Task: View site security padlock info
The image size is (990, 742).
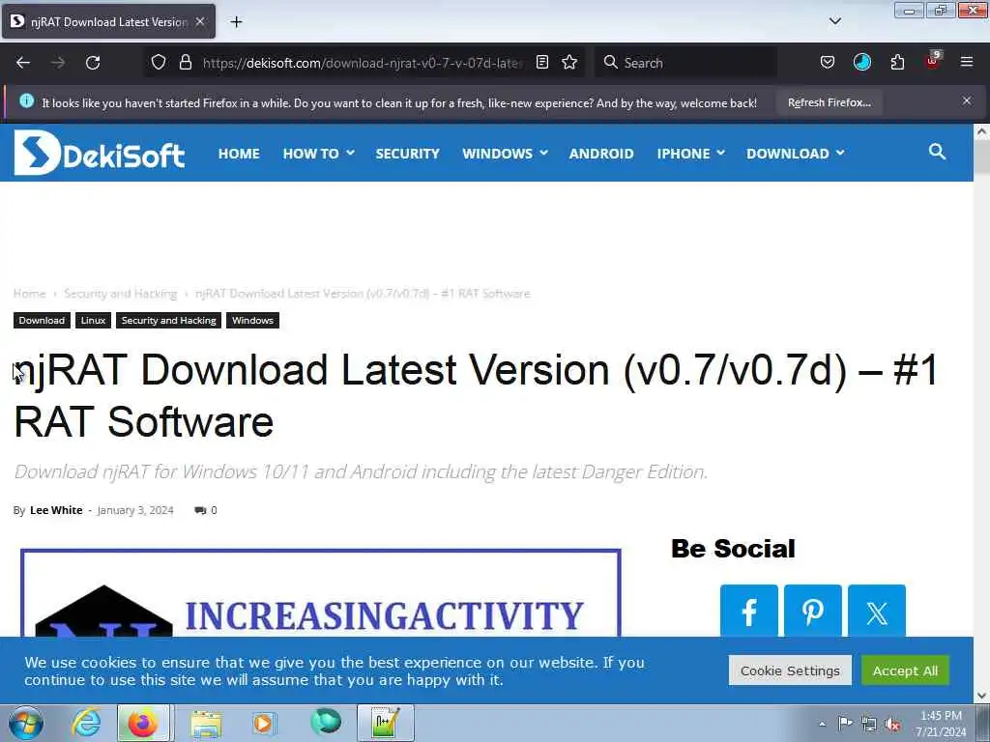Action: pyautogui.click(x=185, y=62)
